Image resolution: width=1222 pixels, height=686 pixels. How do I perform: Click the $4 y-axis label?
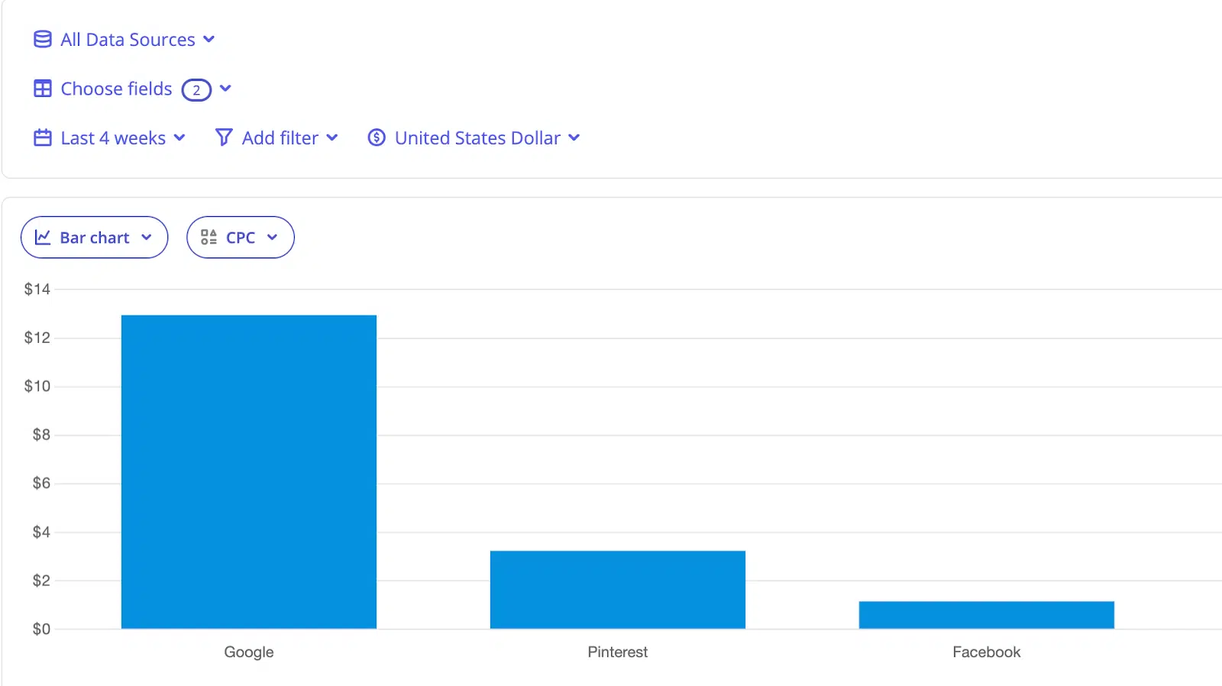click(x=41, y=532)
